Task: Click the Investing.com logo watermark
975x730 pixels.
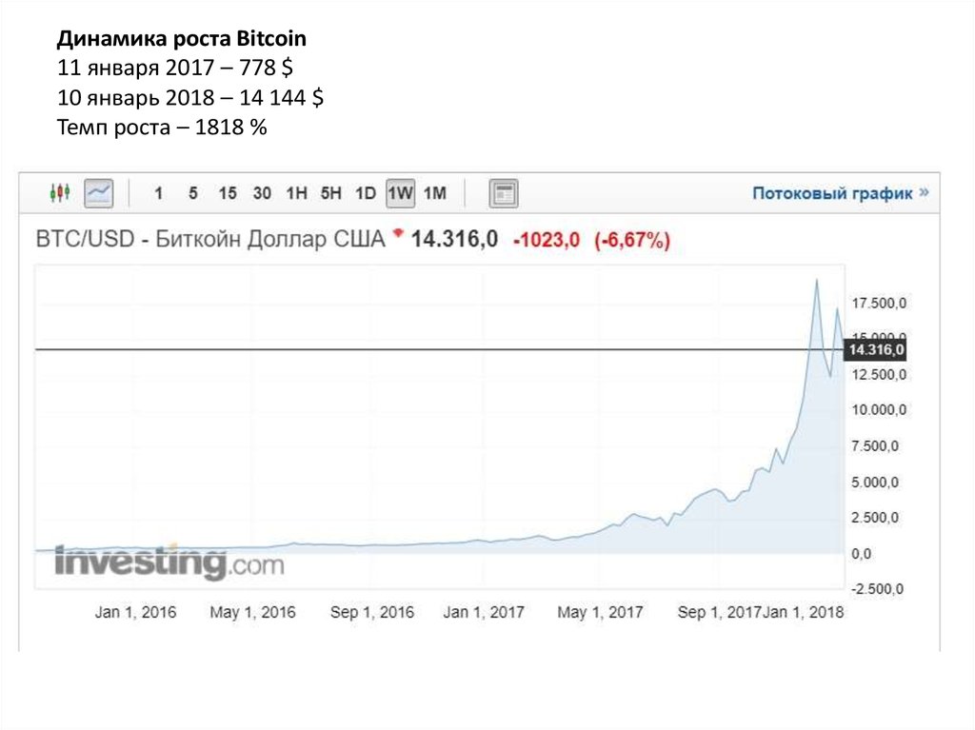Action: 169,562
